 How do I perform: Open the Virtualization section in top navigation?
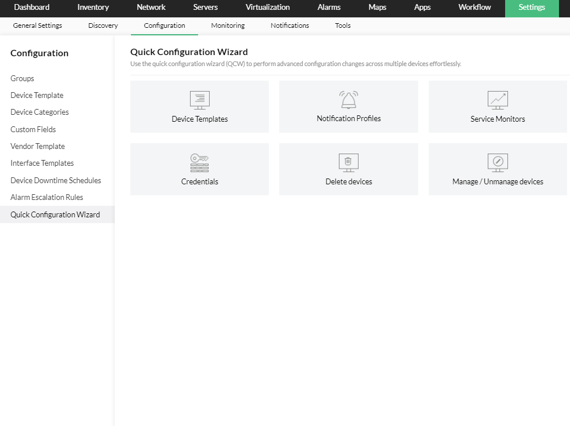(x=268, y=8)
